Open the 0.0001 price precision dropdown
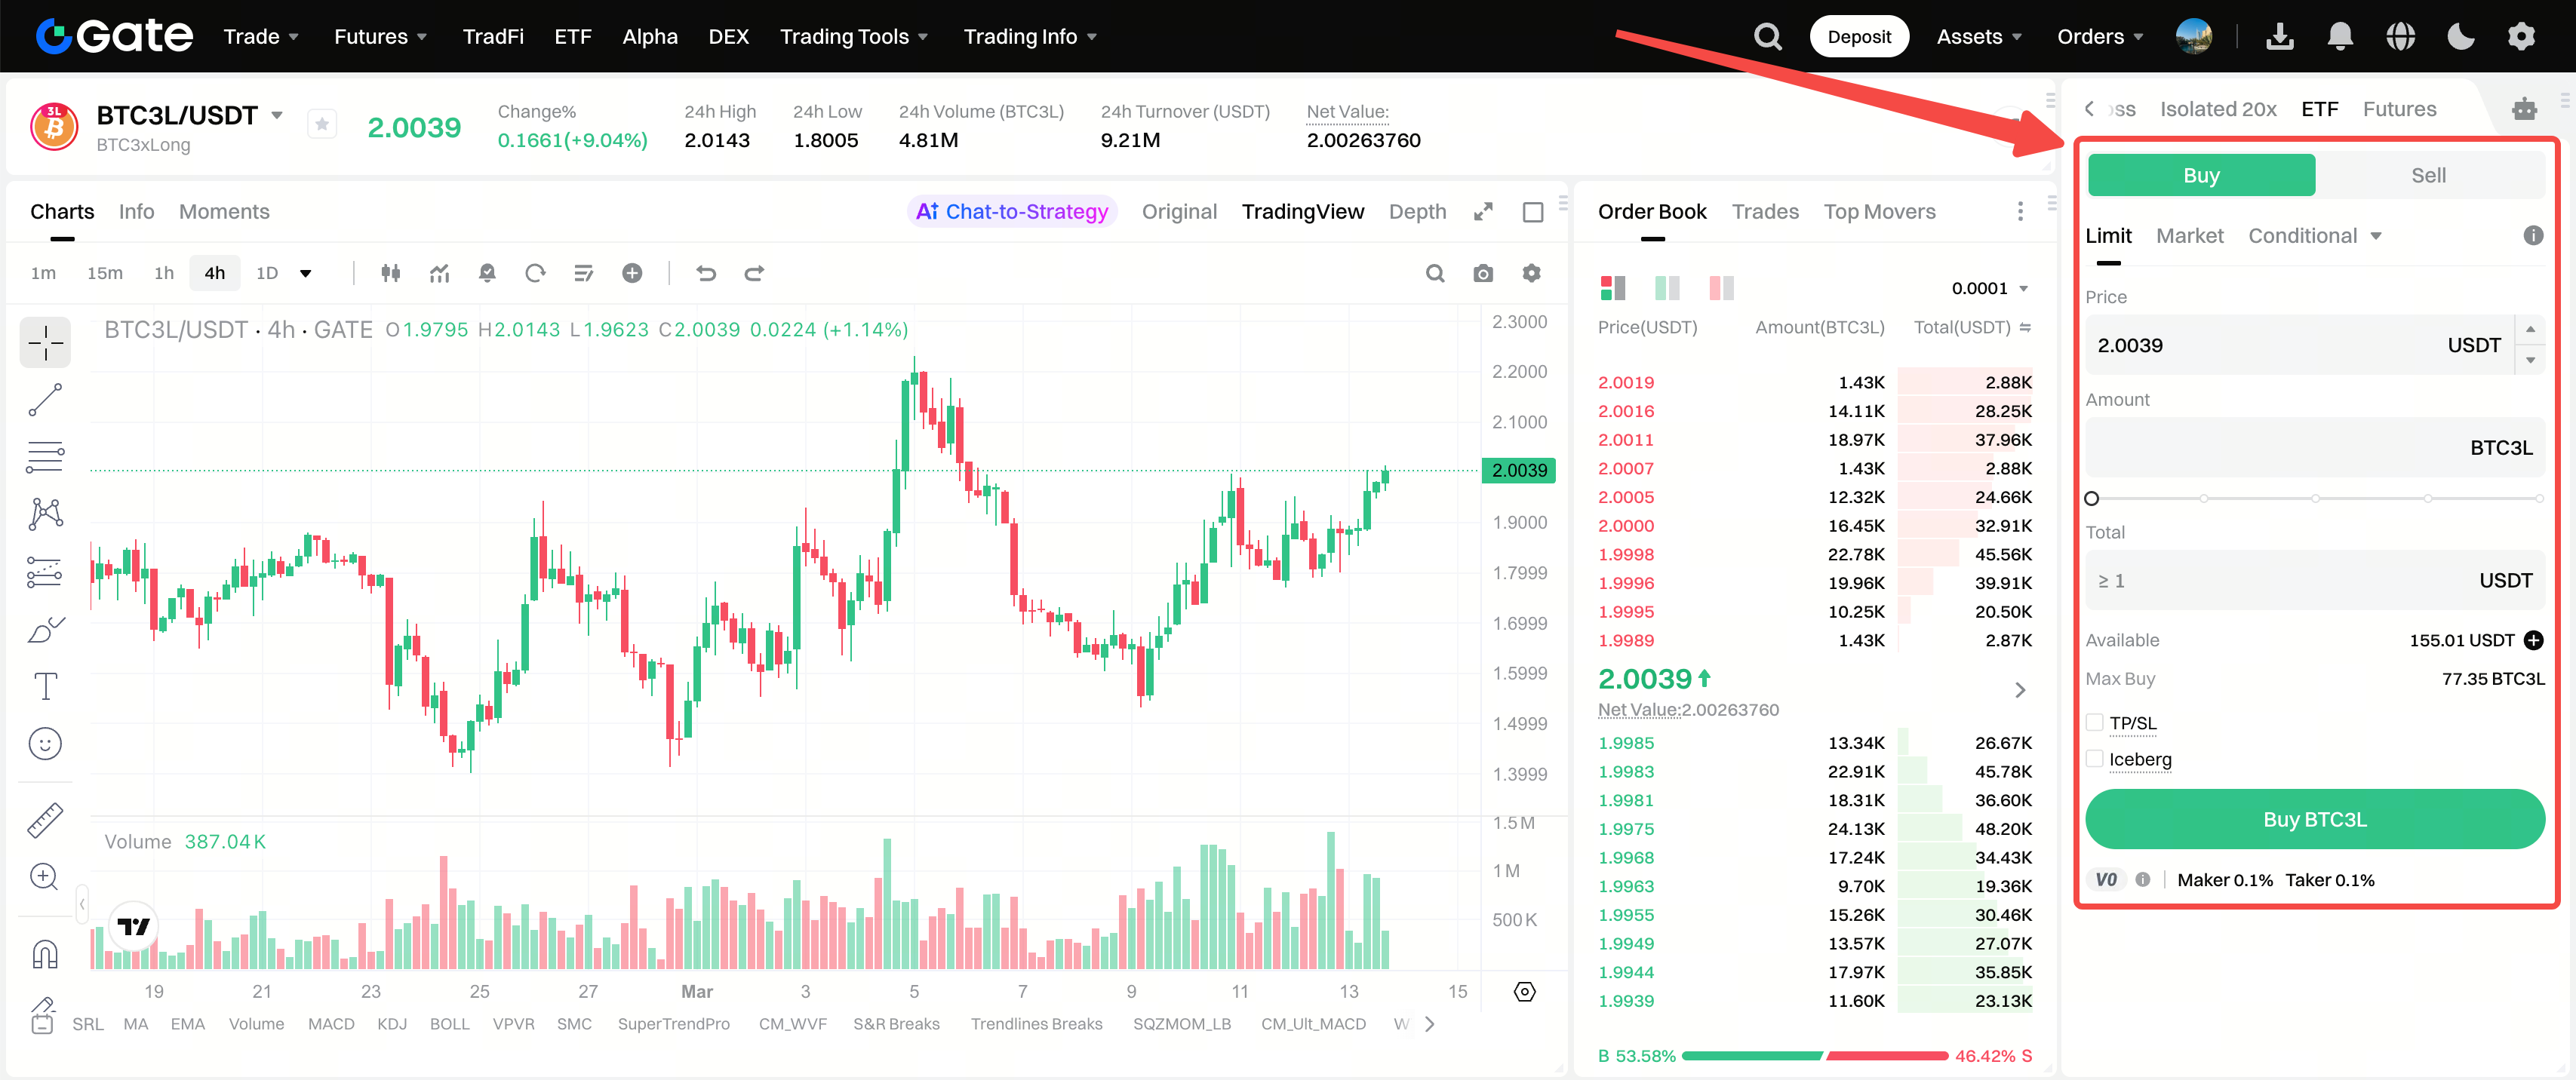Screen dimensions: 2576x1080 1989,289
